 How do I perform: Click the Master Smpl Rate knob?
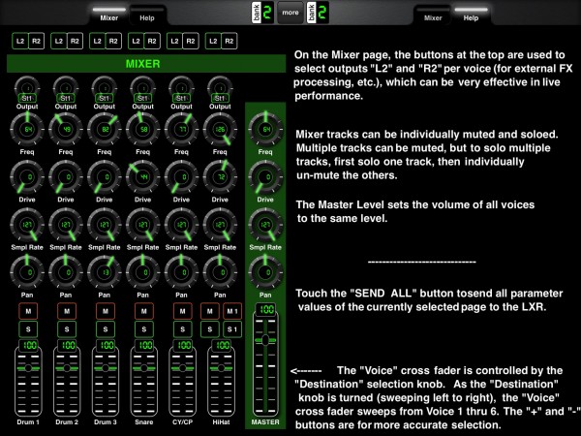pos(265,225)
